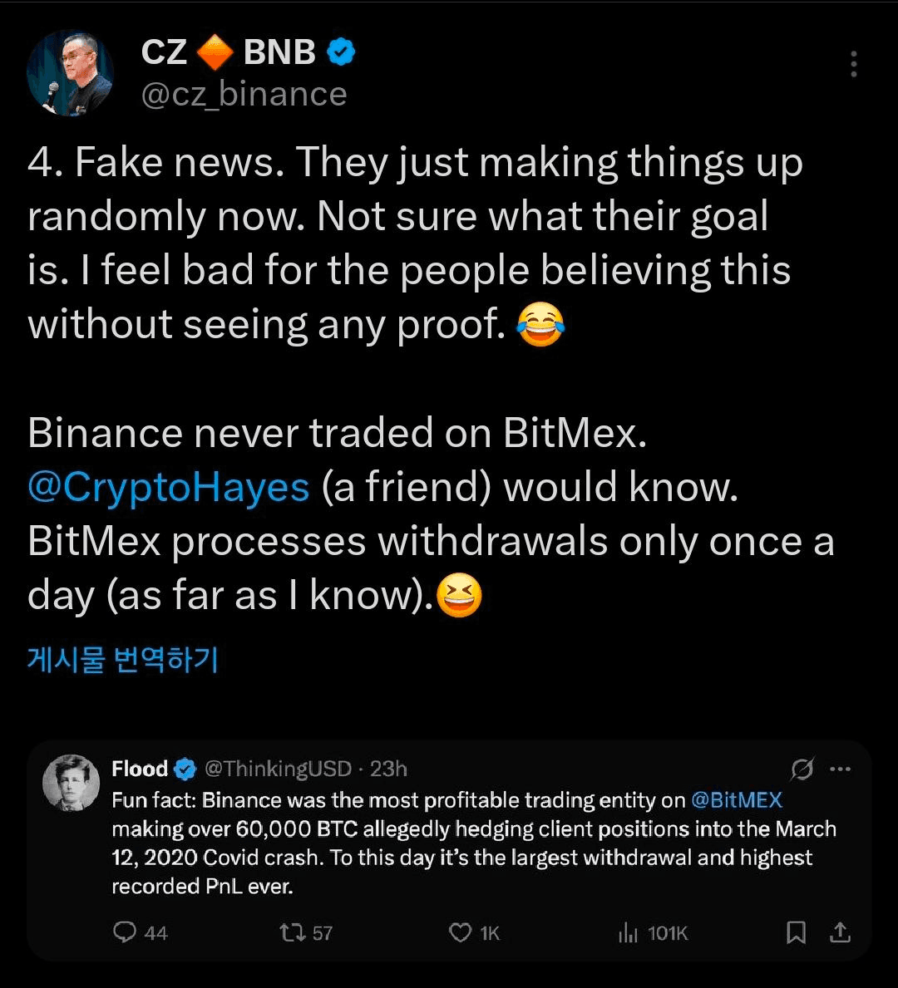Like the post using the heart icon

click(x=461, y=933)
